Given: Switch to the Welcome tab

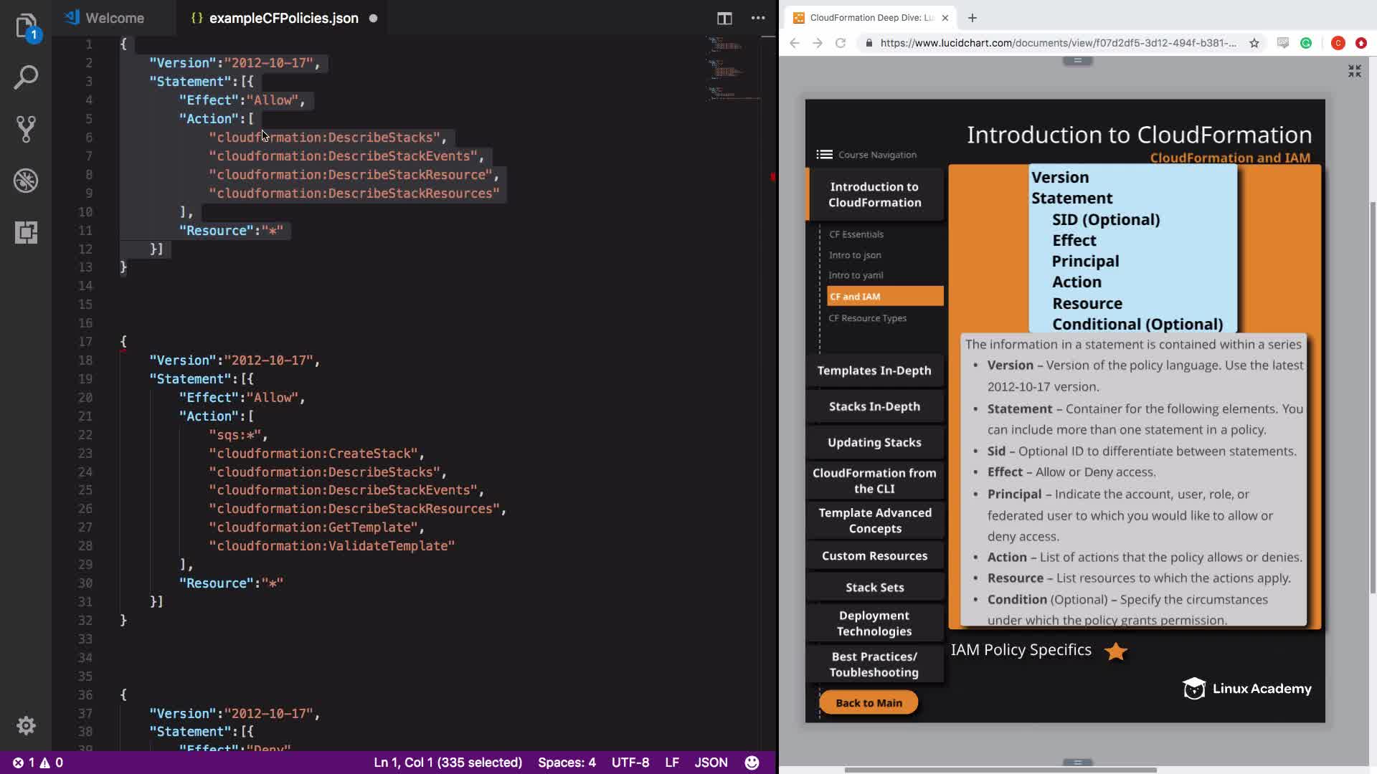Looking at the screenshot, I should coord(113,18).
